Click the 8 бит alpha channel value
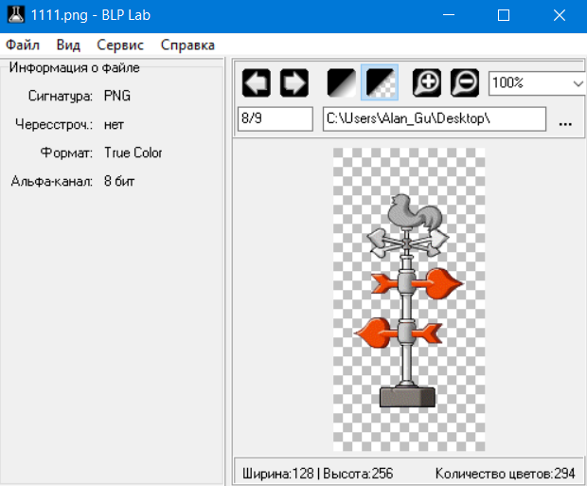Image resolution: width=587 pixels, height=486 pixels. pyautogui.click(x=119, y=181)
